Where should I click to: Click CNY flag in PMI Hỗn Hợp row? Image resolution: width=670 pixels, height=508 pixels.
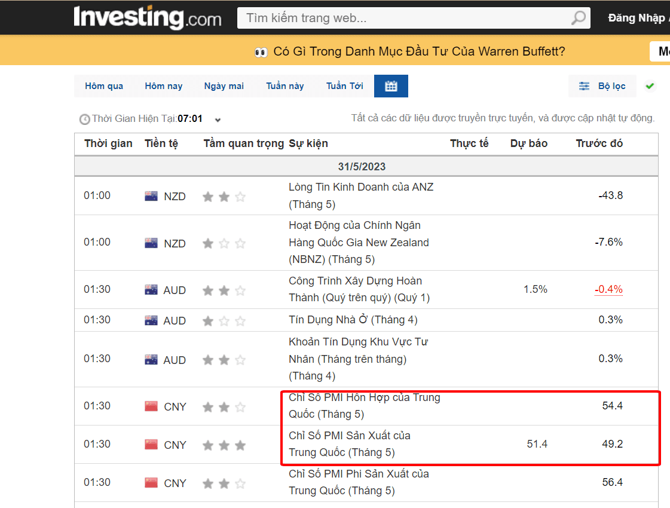point(151,406)
